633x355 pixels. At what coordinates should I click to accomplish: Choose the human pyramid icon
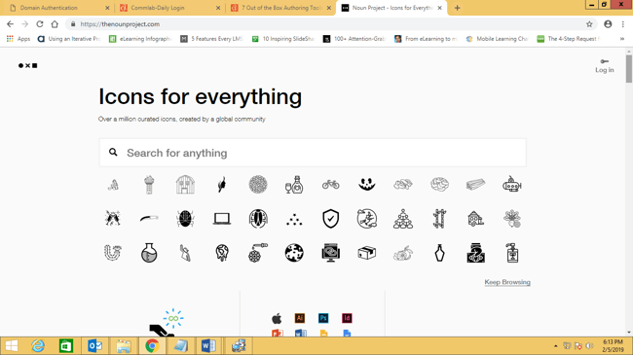tap(403, 219)
